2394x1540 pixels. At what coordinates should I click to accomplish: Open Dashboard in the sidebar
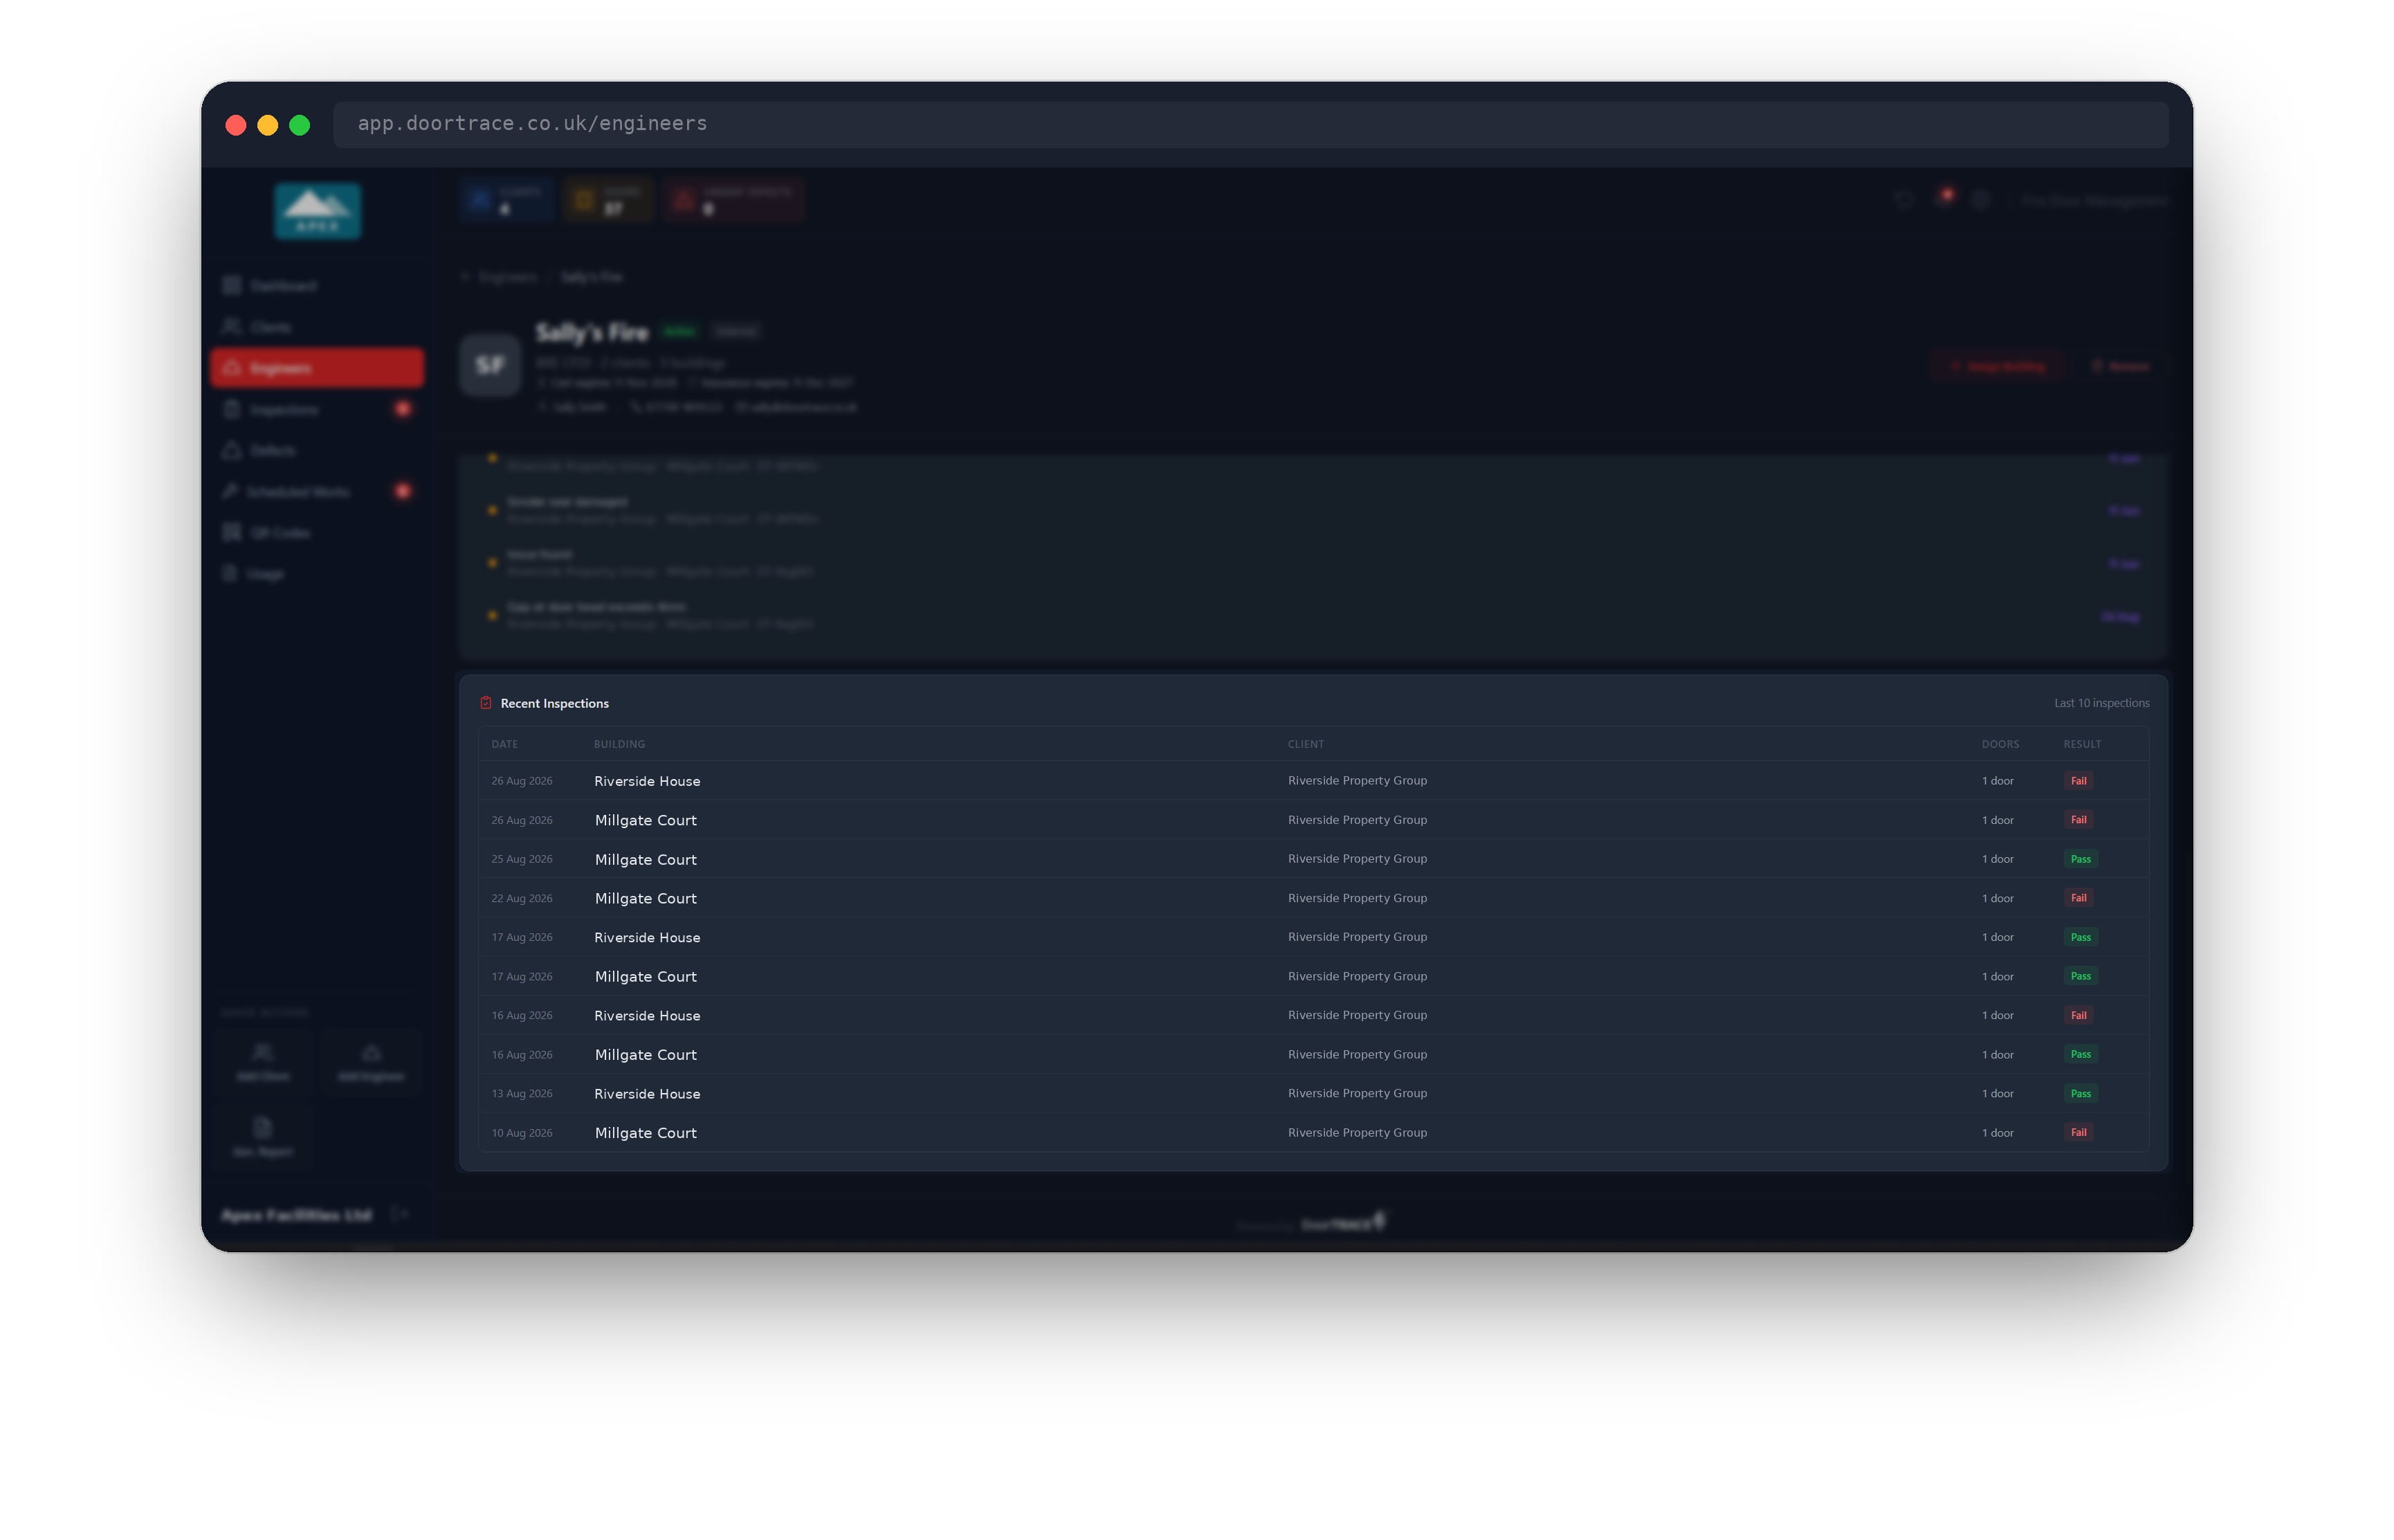tap(317, 286)
